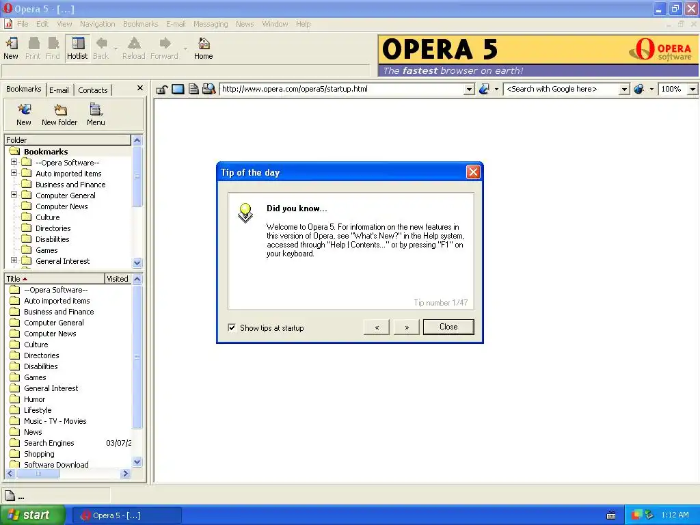Open the Hotlist Menu icon

[x=96, y=115]
